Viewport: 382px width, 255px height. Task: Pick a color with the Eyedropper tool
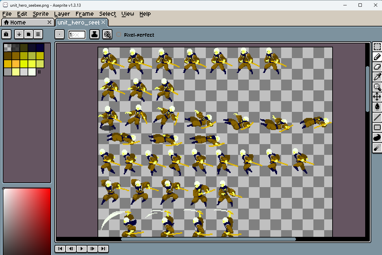click(377, 77)
